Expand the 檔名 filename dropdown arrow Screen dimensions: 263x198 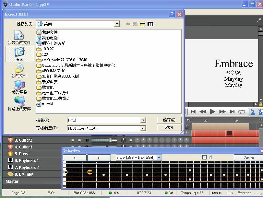(x=143, y=120)
